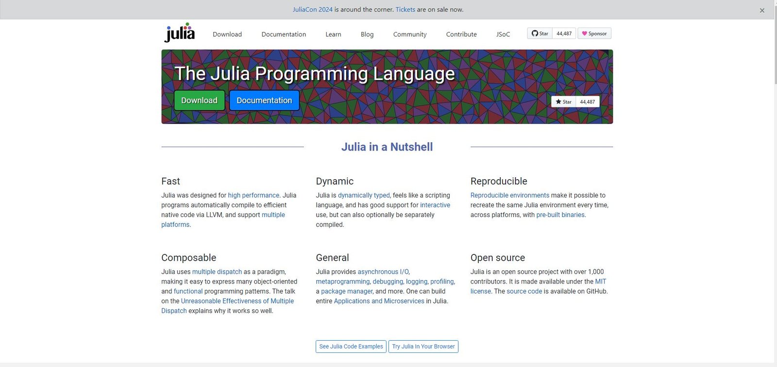Screen dimensions: 777x367
Task: Click the Composable section heading
Action: [189, 258]
